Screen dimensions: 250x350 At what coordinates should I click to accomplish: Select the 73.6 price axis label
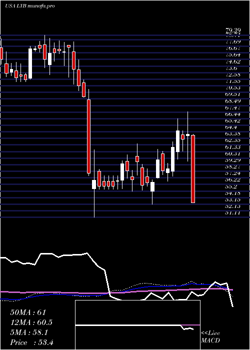pos(231,68)
